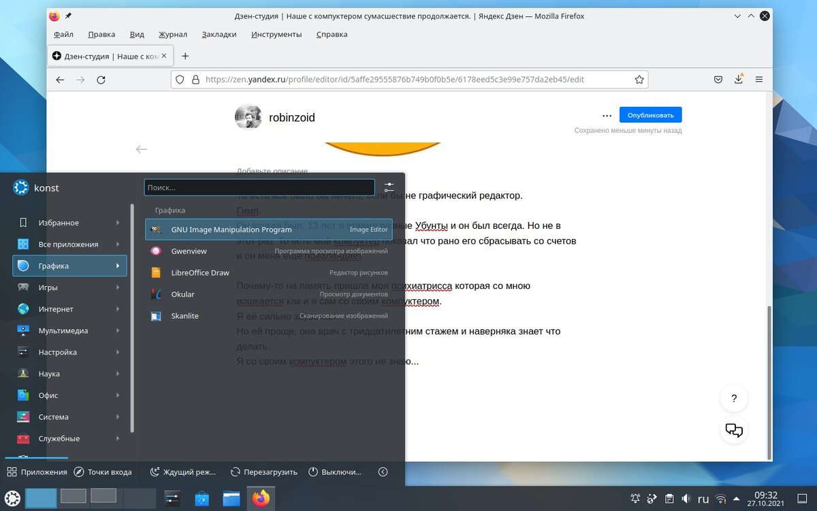Open Firefox downloads panel
817x511 pixels.
(739, 80)
